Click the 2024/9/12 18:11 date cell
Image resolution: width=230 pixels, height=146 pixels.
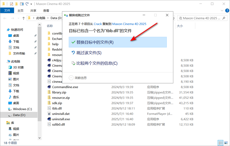pyautogui.click(x=123, y=109)
